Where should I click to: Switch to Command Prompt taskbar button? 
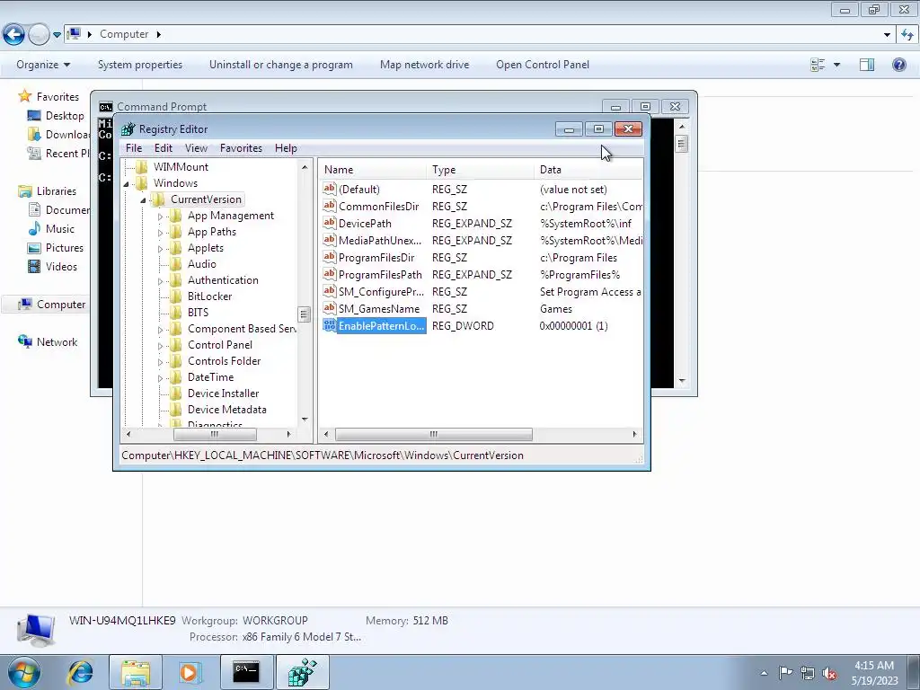(x=247, y=672)
